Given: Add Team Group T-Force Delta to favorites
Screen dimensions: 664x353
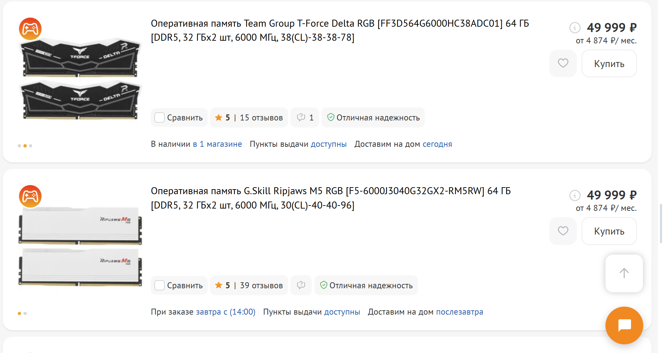Looking at the screenshot, I should (x=563, y=63).
